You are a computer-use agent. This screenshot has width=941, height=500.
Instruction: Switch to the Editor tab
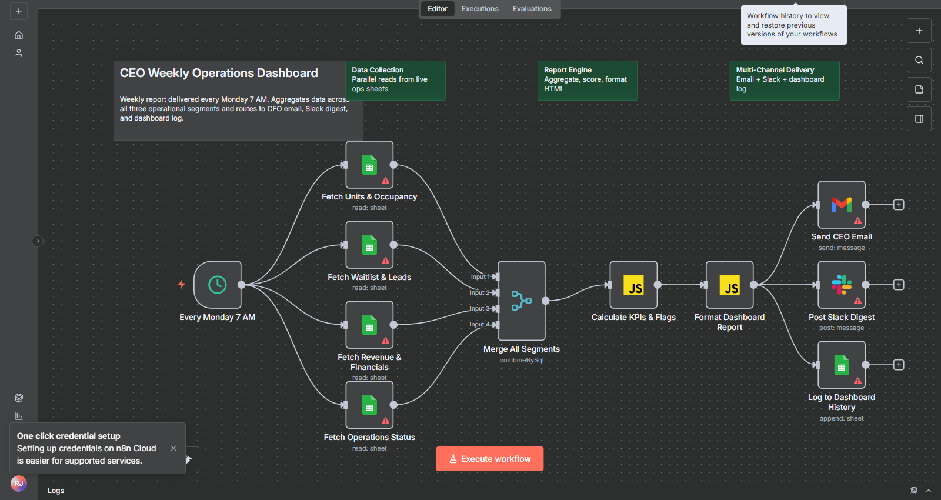438,9
